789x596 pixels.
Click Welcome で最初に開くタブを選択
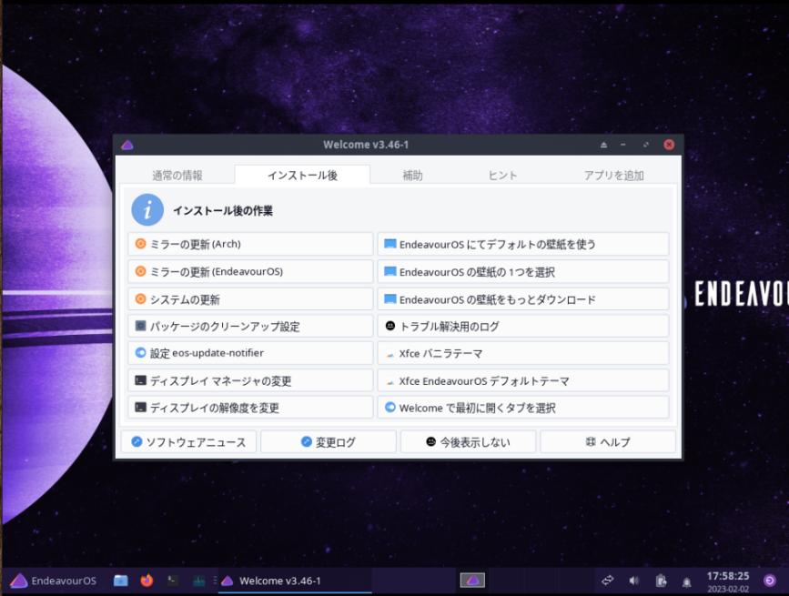pyautogui.click(x=522, y=408)
